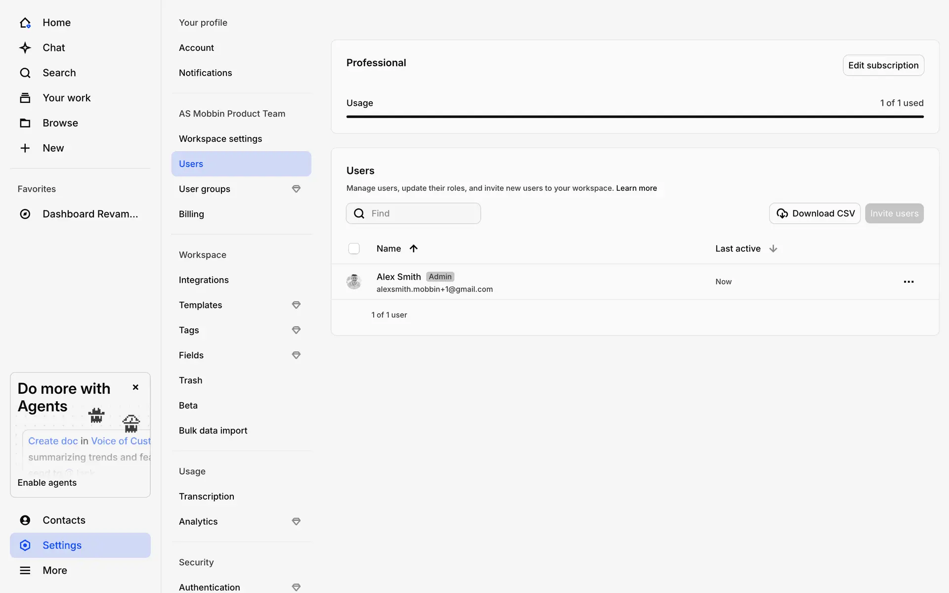Open Alex Smith row options menu
Image resolution: width=949 pixels, height=593 pixels.
pyautogui.click(x=908, y=282)
